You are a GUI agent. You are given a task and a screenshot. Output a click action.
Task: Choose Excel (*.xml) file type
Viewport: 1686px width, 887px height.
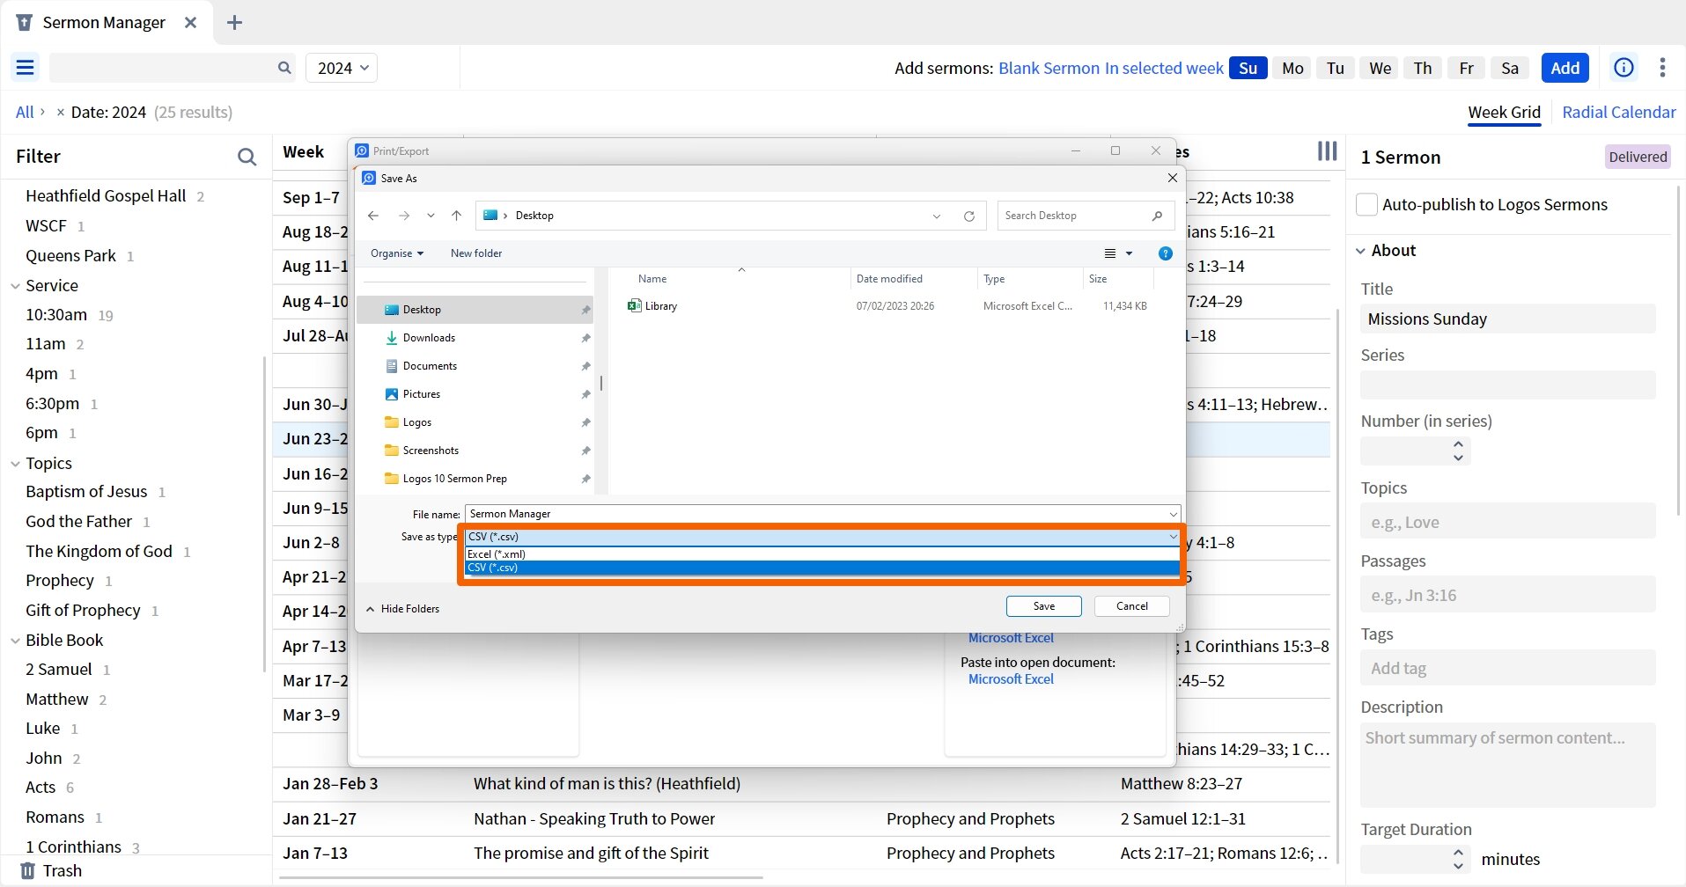coord(822,554)
